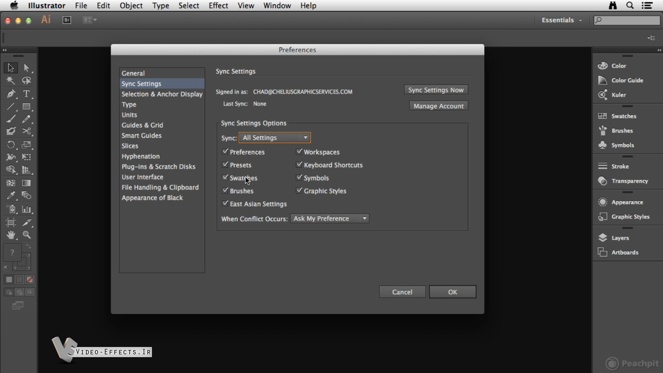Choose the Lasso tool

27,80
